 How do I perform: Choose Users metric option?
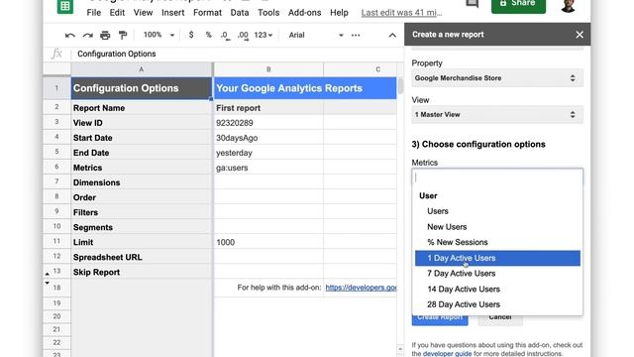click(x=497, y=211)
